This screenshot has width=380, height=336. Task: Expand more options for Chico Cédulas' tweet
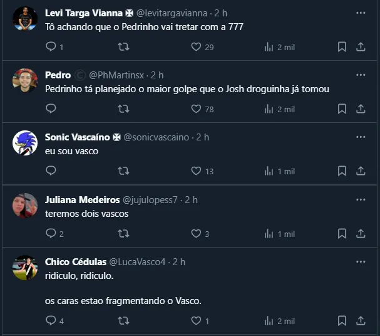coord(361,262)
